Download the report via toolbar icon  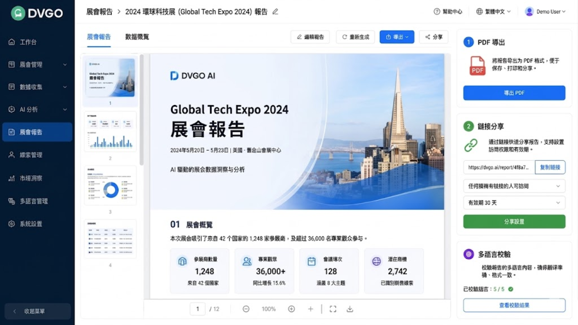coord(350,309)
